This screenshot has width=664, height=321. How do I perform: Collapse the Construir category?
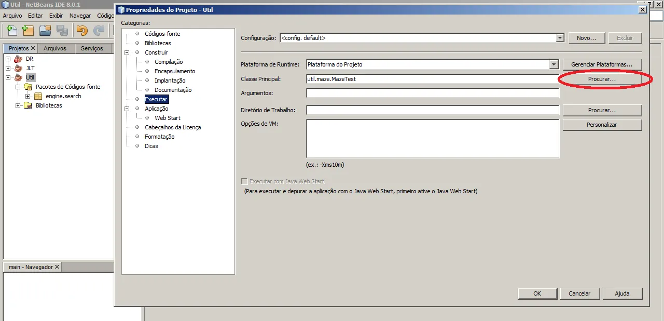click(x=127, y=52)
